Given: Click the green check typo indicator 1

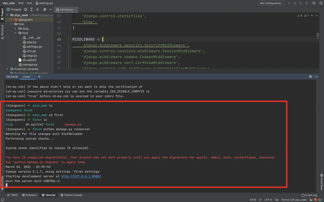Looking at the screenshot, I should click(x=306, y=16).
